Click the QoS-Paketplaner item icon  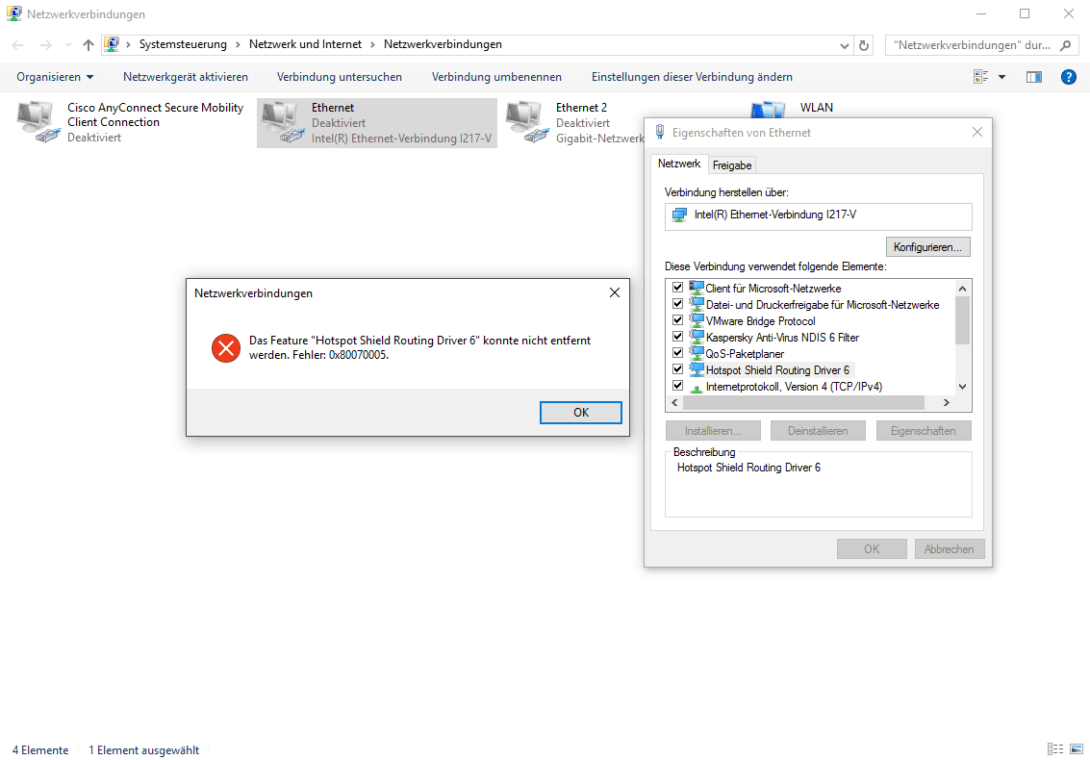(x=697, y=352)
